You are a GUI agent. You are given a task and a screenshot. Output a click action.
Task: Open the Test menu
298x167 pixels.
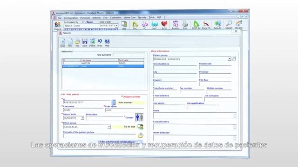tap(105, 18)
